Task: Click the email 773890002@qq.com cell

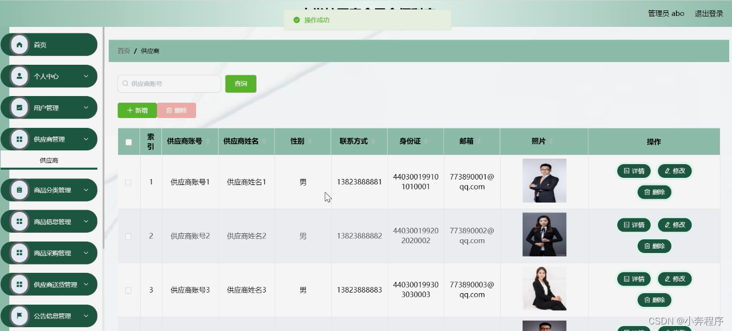Action: click(x=472, y=235)
